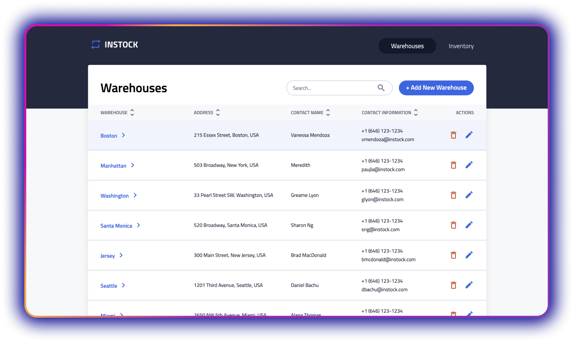Edit the Santa Monica warehouse
Image resolution: width=574 pixels, height=342 pixels.
coord(469,225)
